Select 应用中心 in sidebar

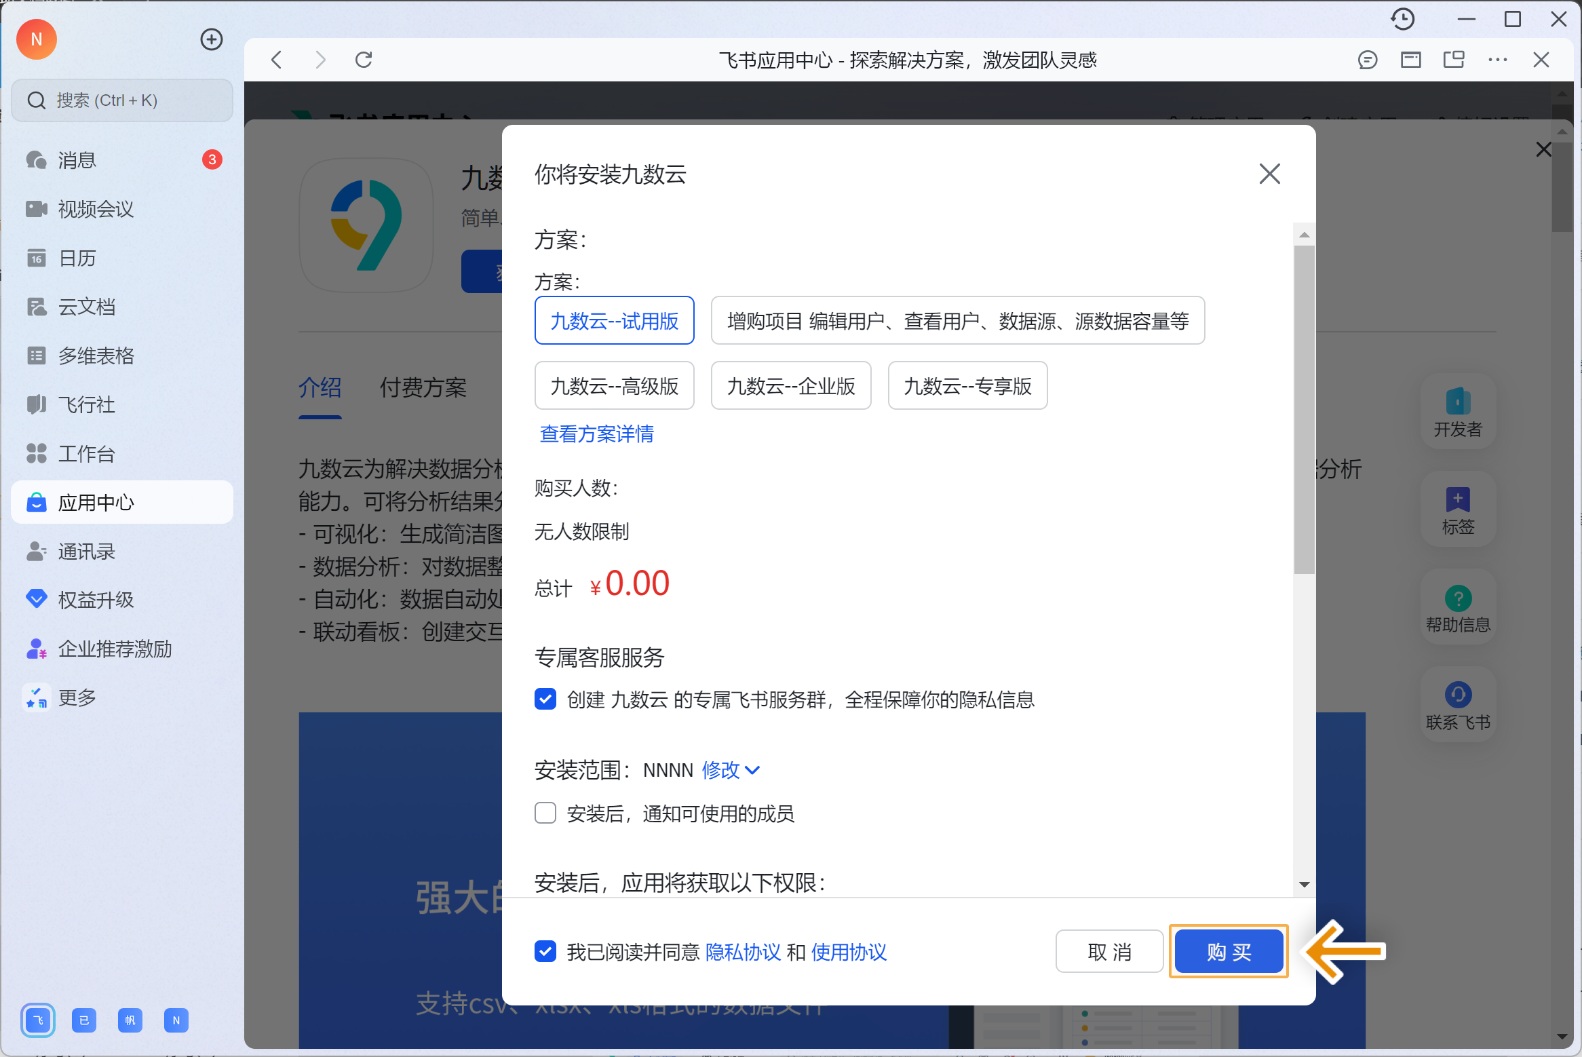[x=122, y=502]
